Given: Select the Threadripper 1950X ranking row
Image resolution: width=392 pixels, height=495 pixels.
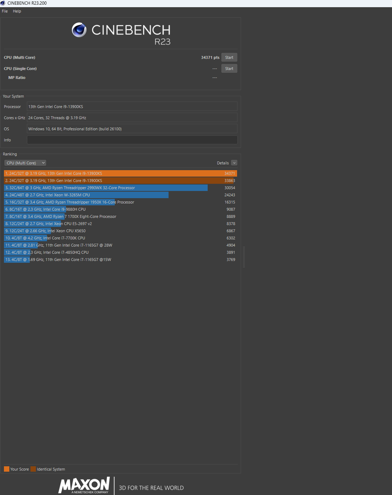Looking at the screenshot, I should tap(121, 202).
